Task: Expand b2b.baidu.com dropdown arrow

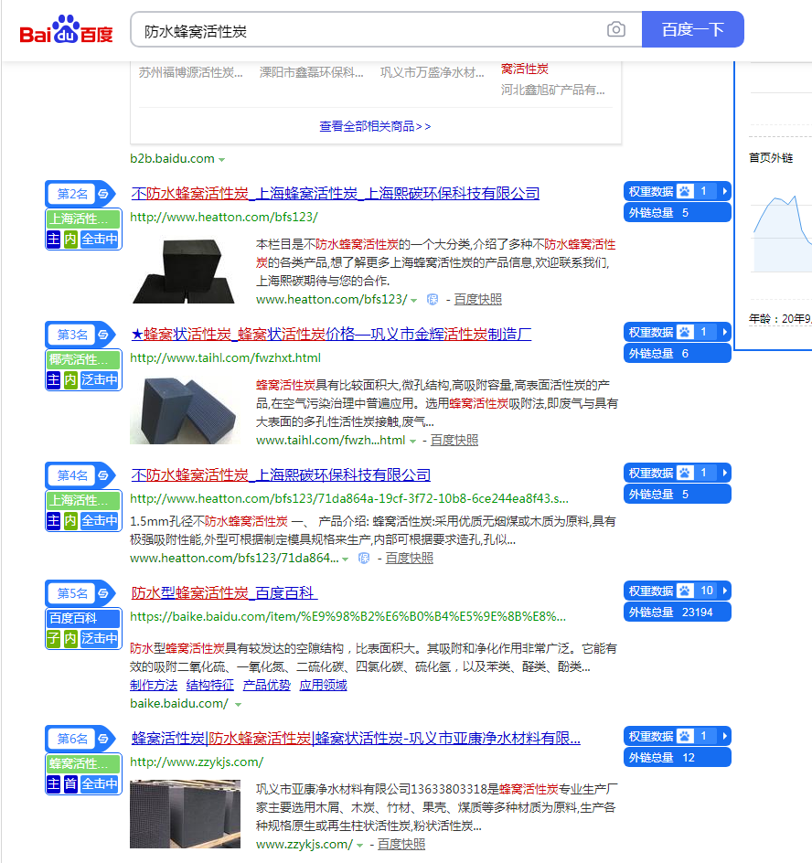Action: tap(222, 160)
